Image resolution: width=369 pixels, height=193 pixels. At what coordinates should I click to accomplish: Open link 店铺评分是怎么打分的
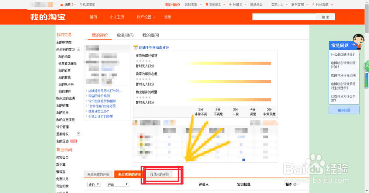[105, 91]
